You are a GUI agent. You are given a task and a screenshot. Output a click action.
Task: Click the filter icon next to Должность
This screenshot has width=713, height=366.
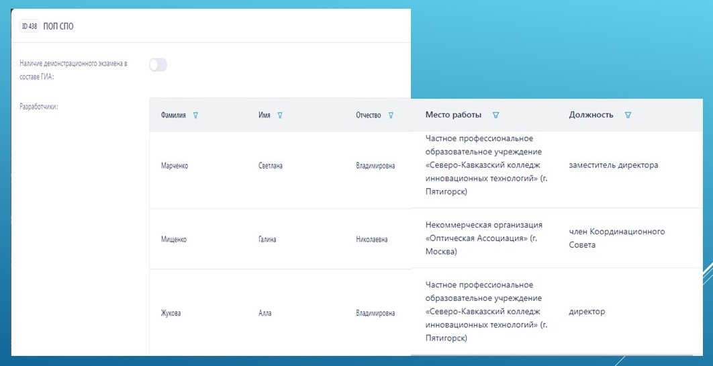point(628,115)
